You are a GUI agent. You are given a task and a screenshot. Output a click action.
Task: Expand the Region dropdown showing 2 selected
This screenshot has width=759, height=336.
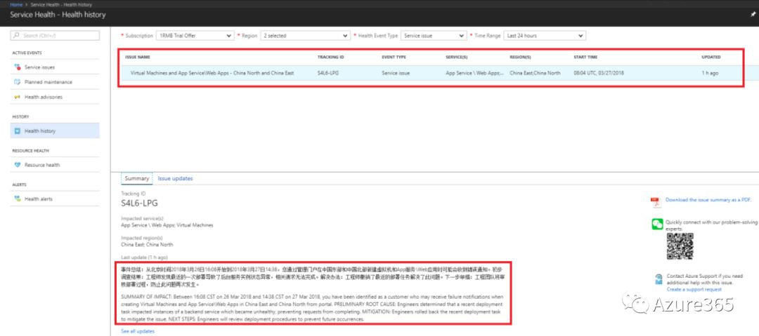(304, 35)
